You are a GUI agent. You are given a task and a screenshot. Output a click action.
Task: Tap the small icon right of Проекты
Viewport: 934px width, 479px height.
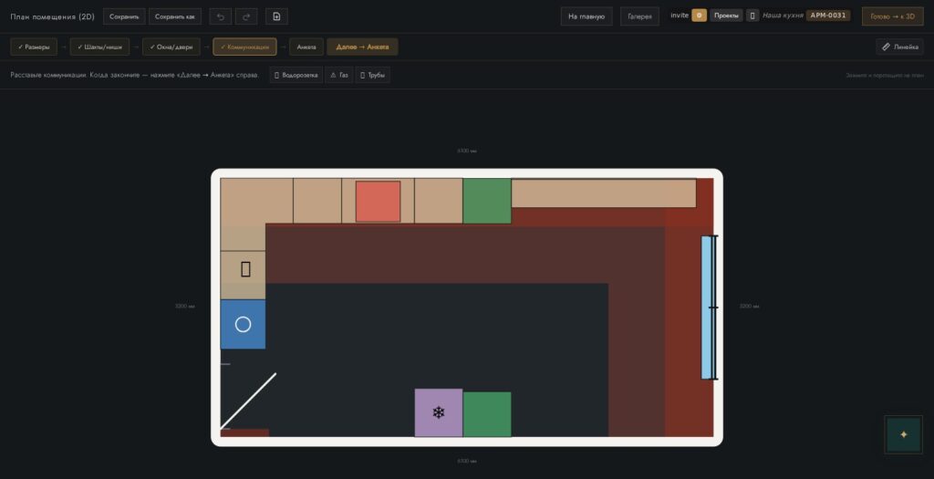[752, 16]
